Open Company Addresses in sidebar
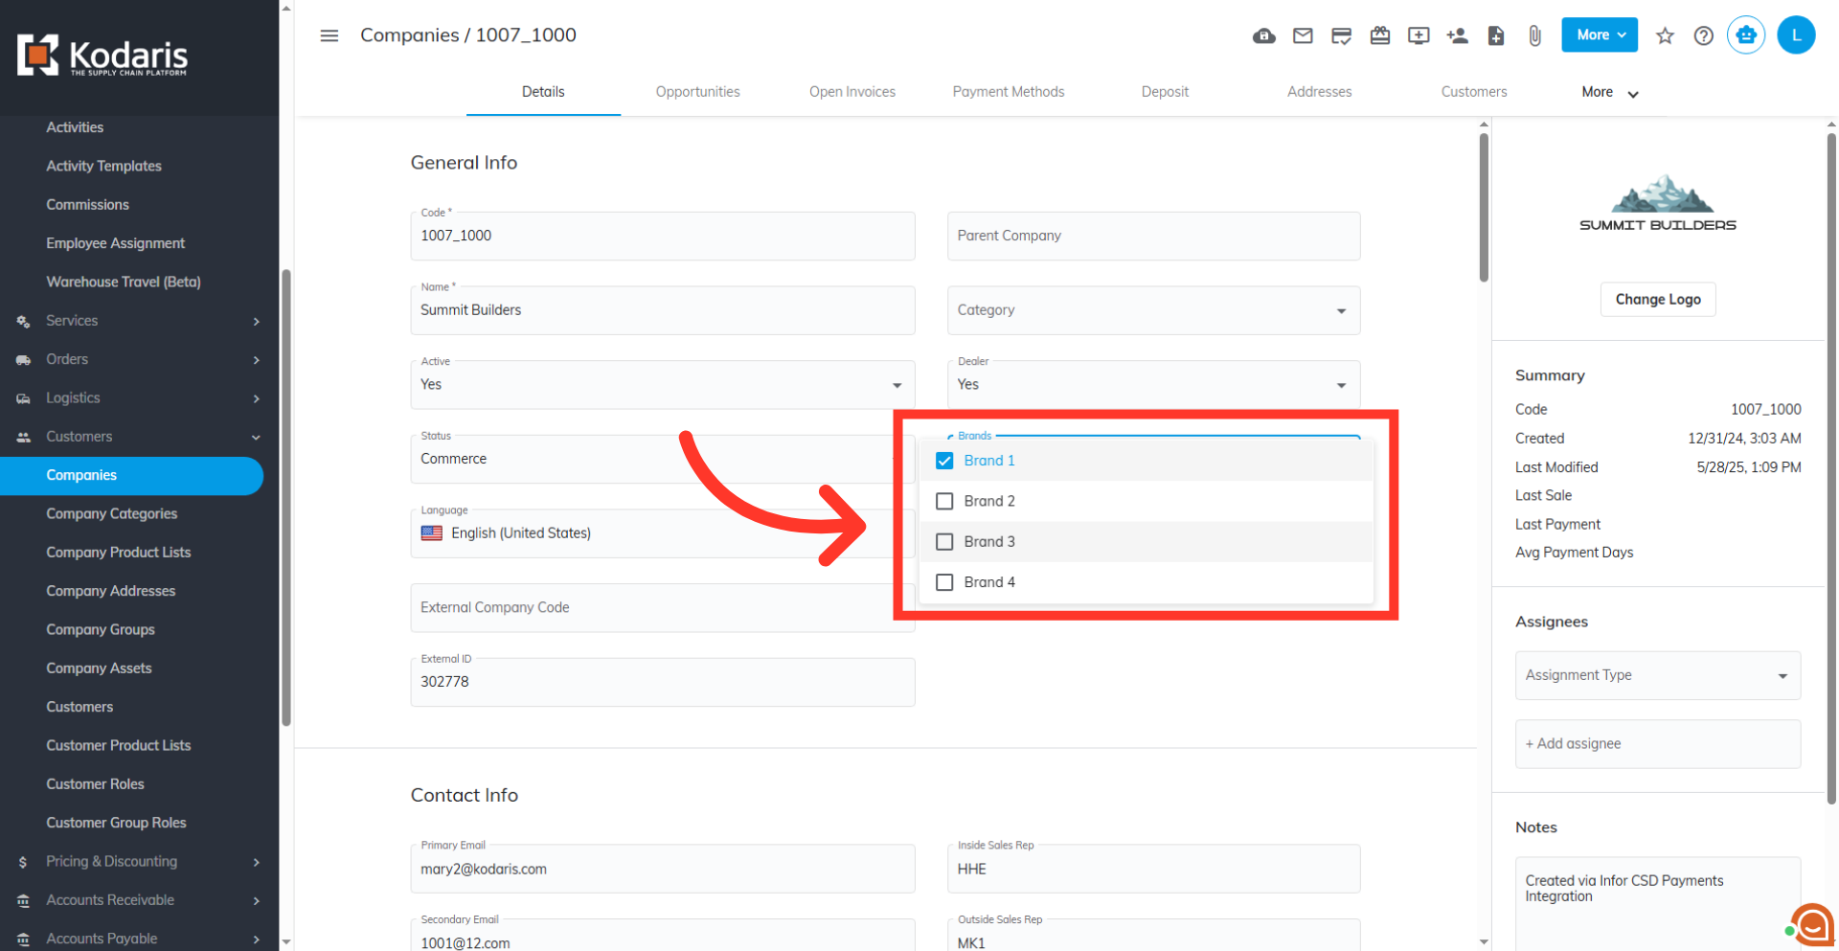Screen dimensions: 1839x951 [x=110, y=592]
